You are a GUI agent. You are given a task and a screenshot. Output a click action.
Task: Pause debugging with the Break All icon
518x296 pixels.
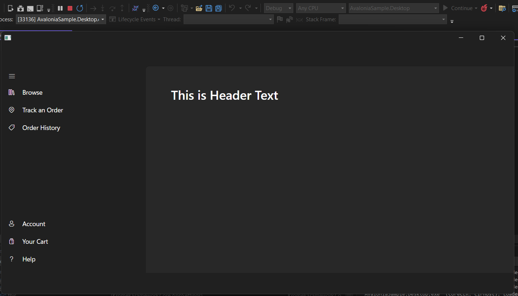(x=60, y=8)
